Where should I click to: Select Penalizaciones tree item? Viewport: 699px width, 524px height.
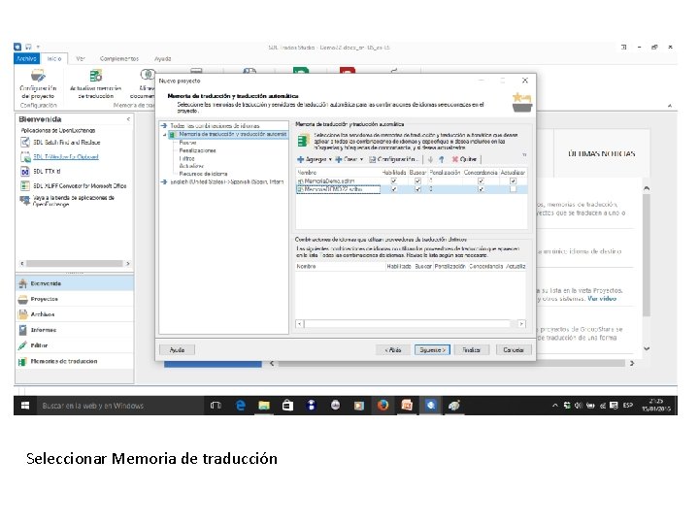(x=197, y=150)
